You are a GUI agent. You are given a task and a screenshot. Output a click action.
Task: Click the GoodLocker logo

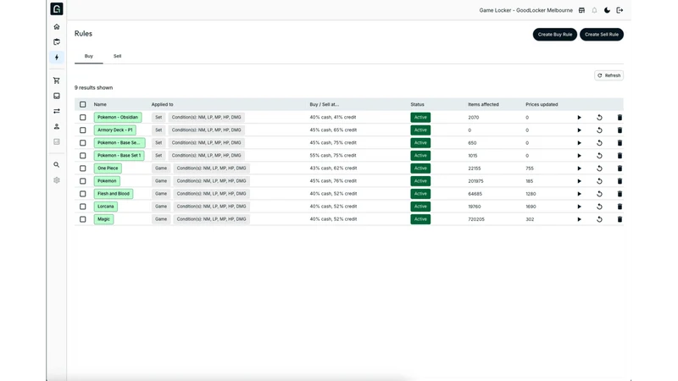(57, 8)
